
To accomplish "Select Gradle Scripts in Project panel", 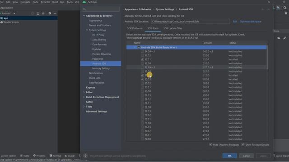I will (x=11, y=22).
